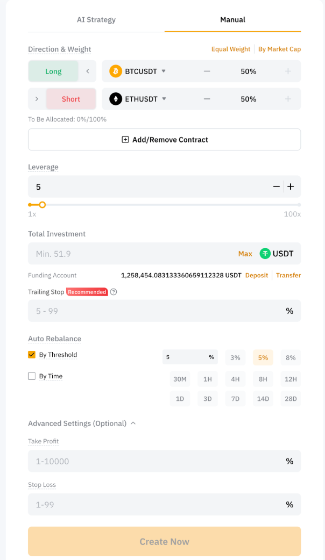Viewport: 325px width, 560px height.
Task: Click the leverage slider handle
Action: point(43,205)
